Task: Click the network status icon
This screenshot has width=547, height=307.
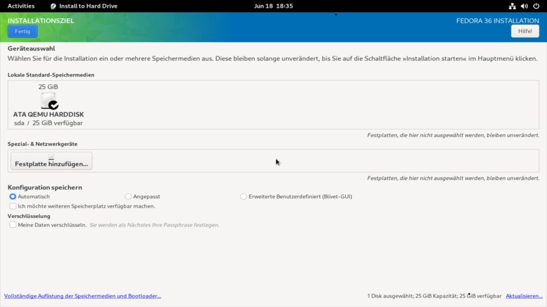Action: (512, 6)
